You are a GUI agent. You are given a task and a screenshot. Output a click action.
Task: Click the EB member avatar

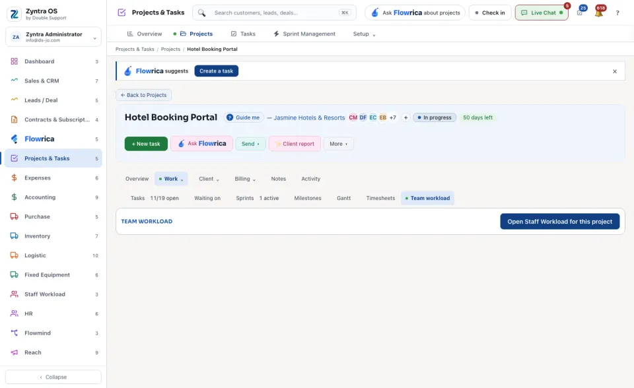coord(382,117)
